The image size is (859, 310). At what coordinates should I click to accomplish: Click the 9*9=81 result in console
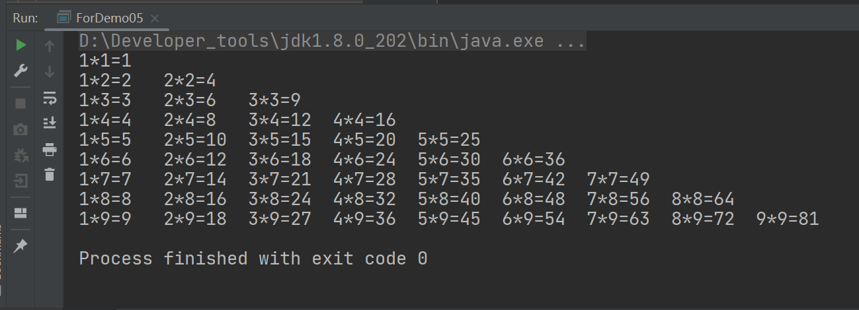click(x=788, y=219)
